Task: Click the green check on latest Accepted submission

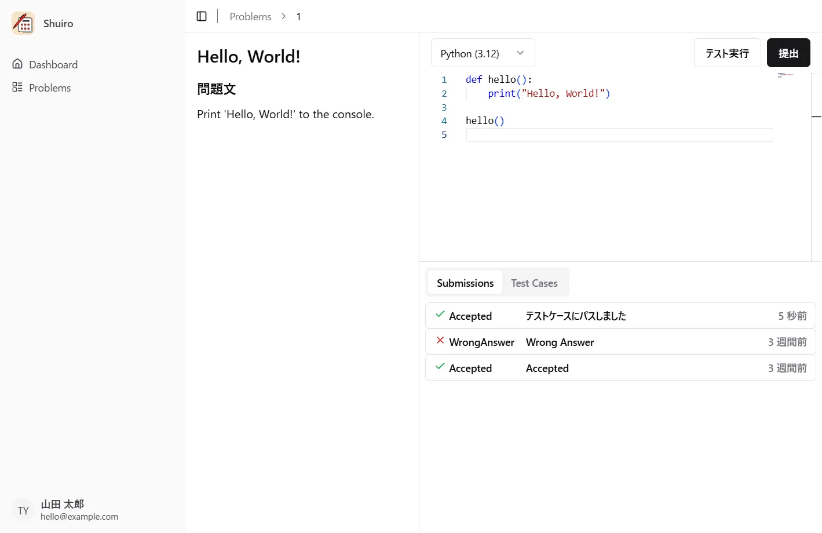Action: coord(440,315)
